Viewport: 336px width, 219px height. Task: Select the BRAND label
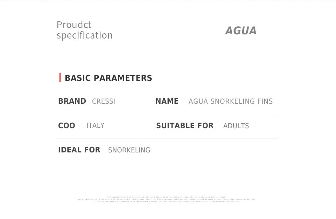coord(72,101)
